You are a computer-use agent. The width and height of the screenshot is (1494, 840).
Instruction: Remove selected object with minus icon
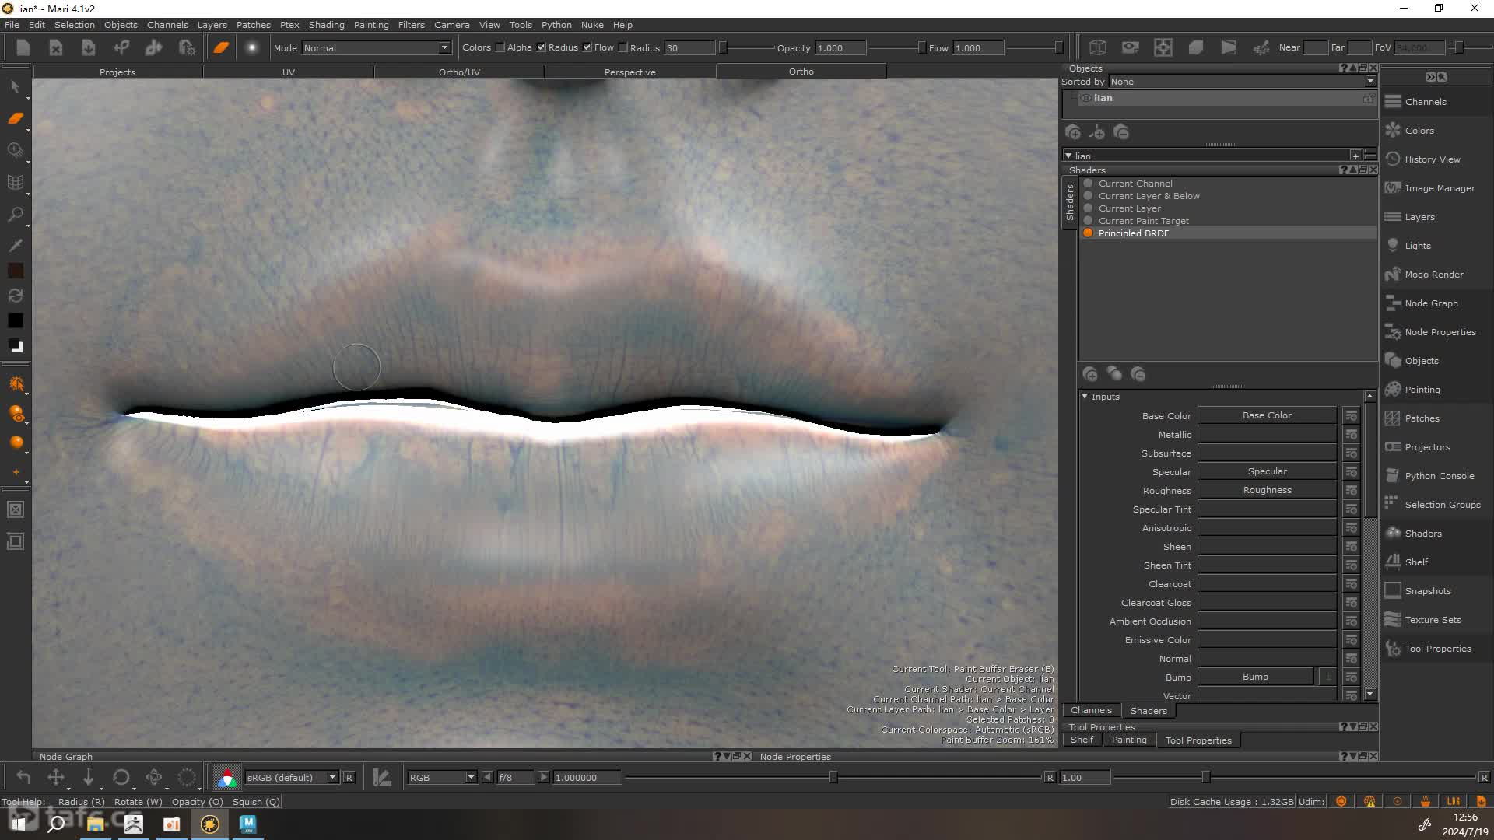[1121, 132]
